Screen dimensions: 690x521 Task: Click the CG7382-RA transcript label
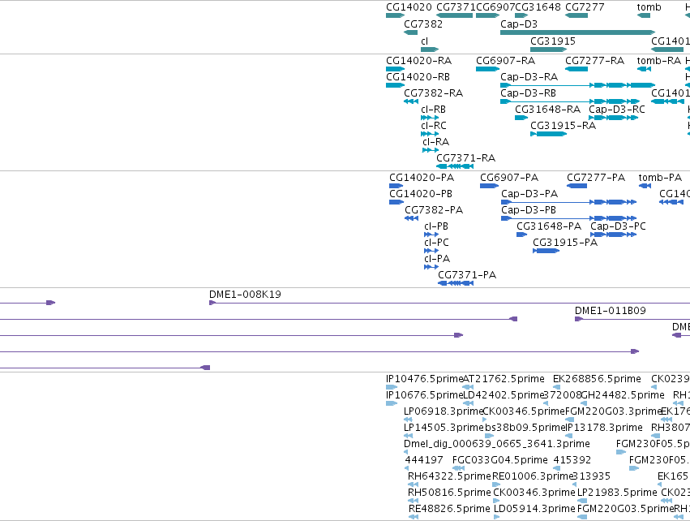click(x=433, y=93)
